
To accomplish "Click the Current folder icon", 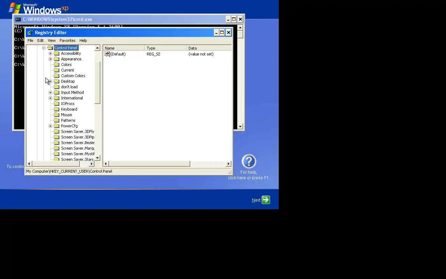I will point(57,70).
